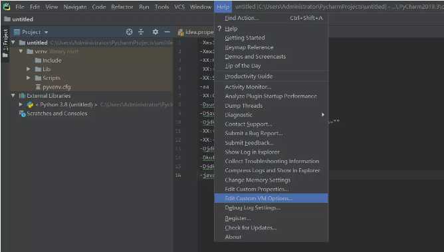Open Debug Log Settings
Screen dimensions: 444x252
click(x=271, y=207)
